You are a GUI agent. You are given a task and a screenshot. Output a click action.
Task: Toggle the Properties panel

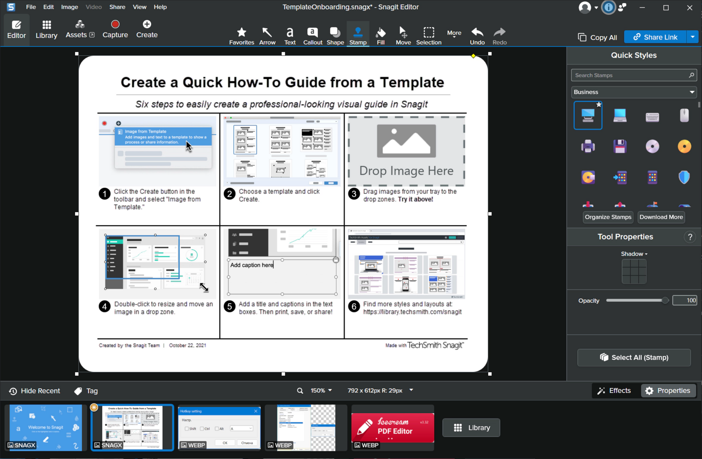(x=668, y=391)
